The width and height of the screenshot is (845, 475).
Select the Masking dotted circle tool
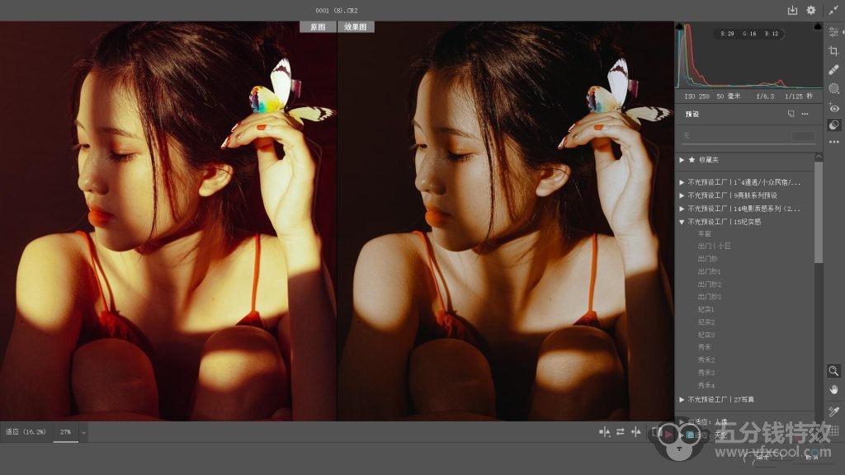[833, 88]
